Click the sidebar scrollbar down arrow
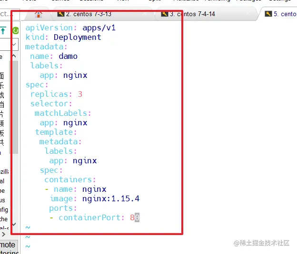The height and width of the screenshot is (254, 297). tap(14, 225)
